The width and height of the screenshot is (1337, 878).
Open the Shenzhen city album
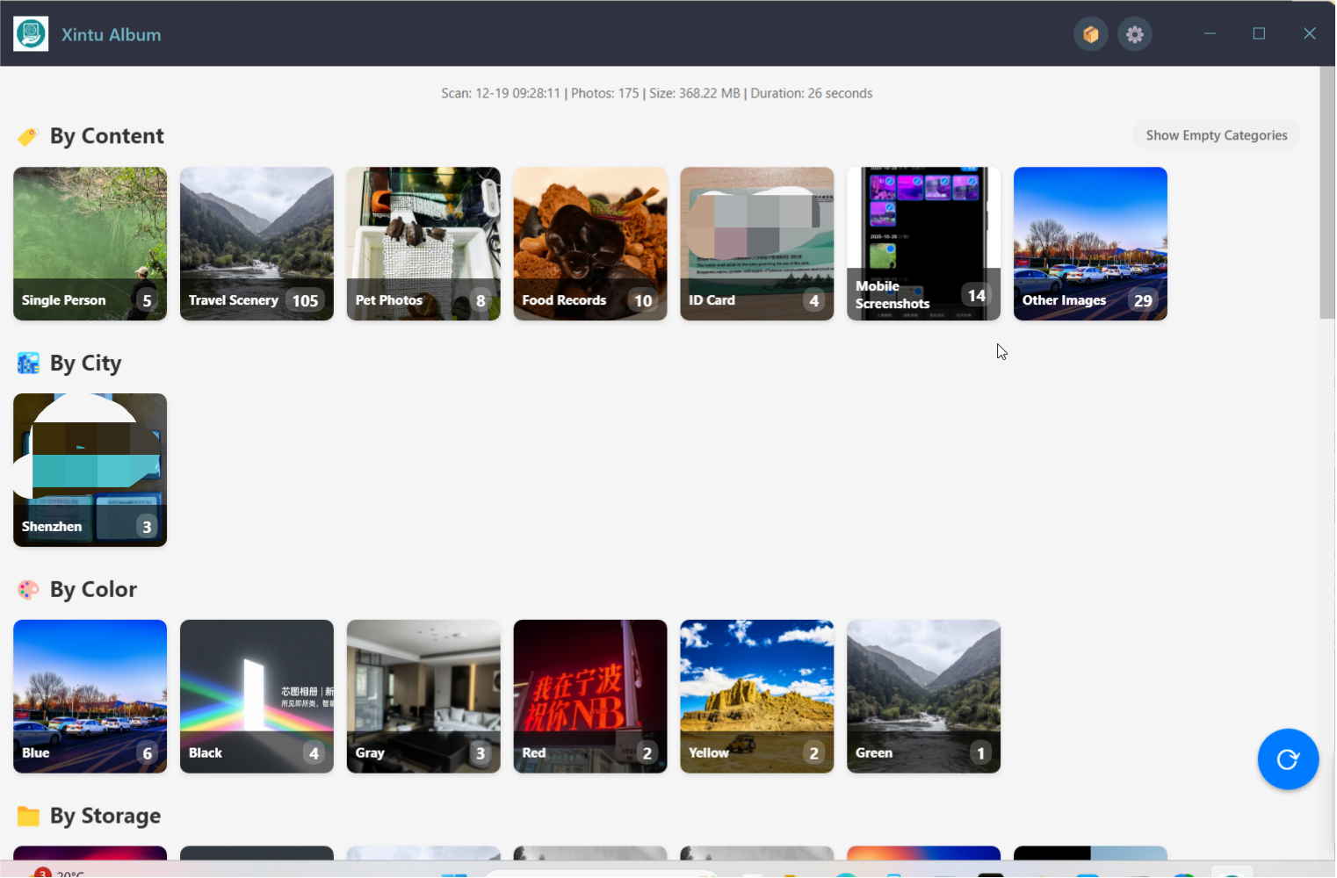tap(90, 470)
